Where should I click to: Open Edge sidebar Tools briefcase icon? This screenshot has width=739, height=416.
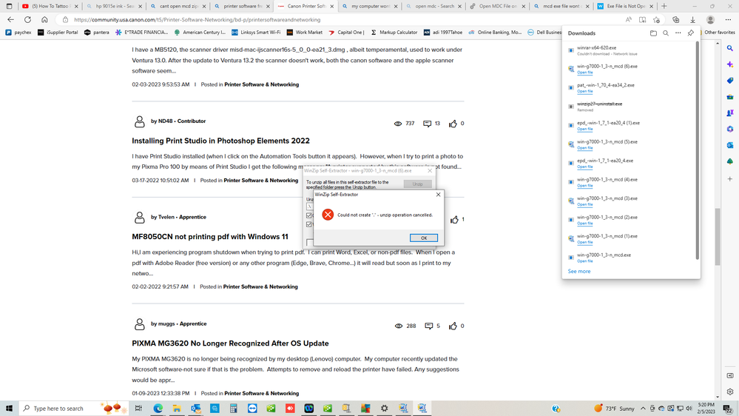[730, 97]
